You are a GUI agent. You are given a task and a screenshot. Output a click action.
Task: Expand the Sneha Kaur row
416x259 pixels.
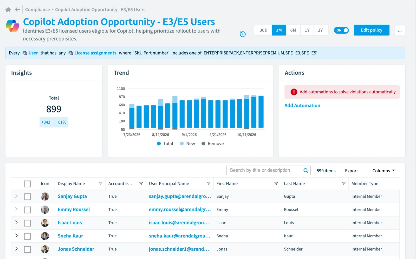click(x=16, y=236)
